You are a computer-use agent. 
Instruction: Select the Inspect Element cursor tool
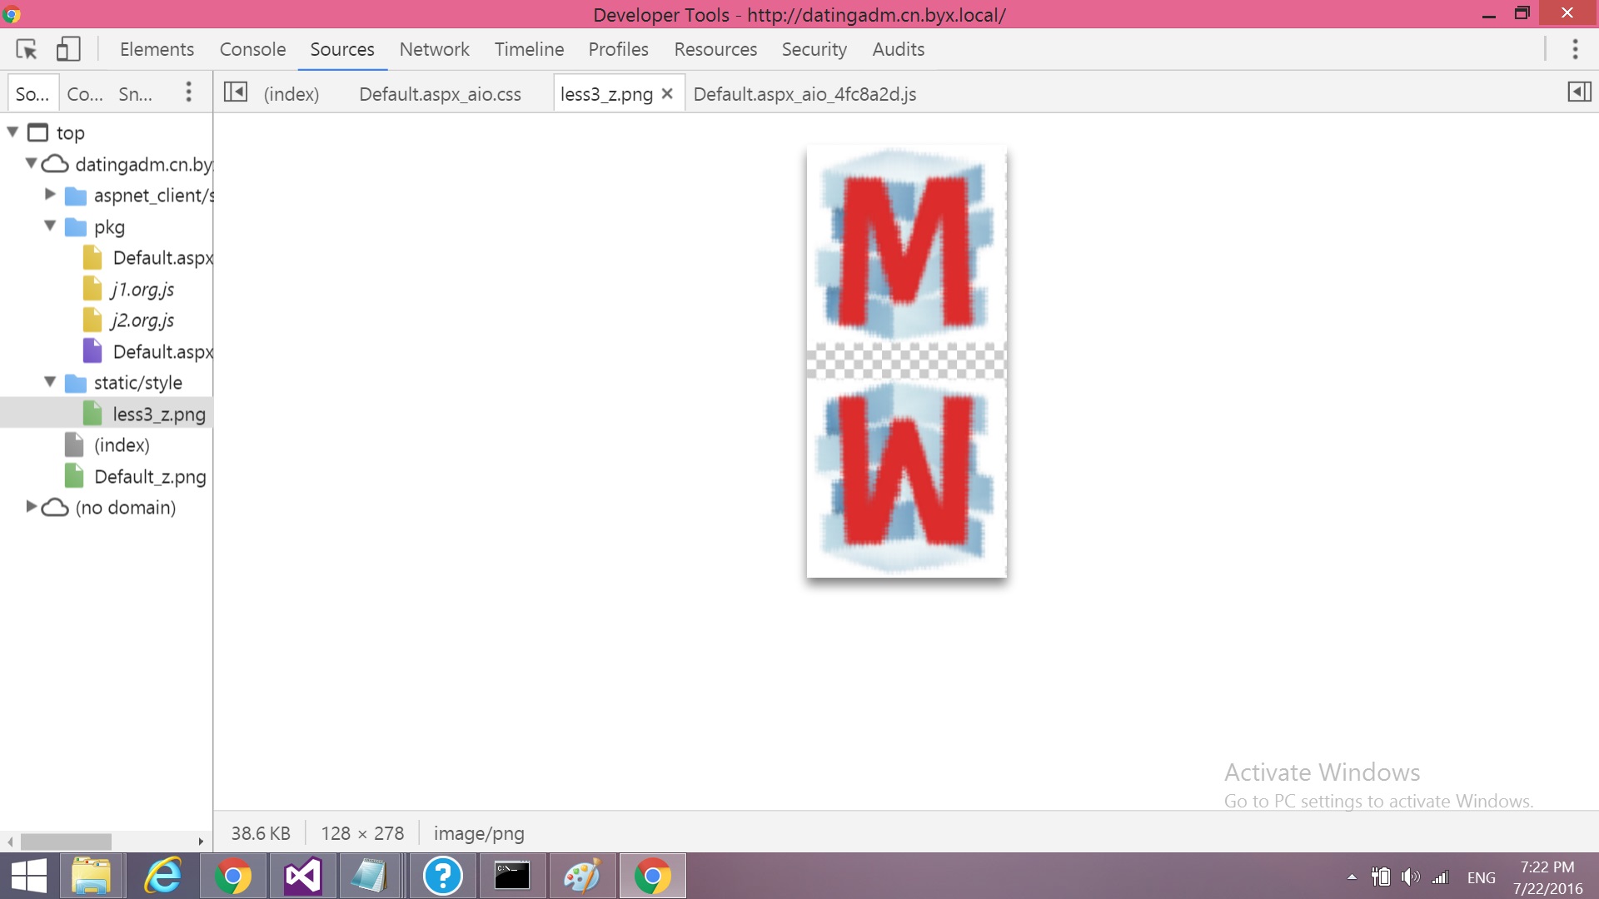[27, 49]
